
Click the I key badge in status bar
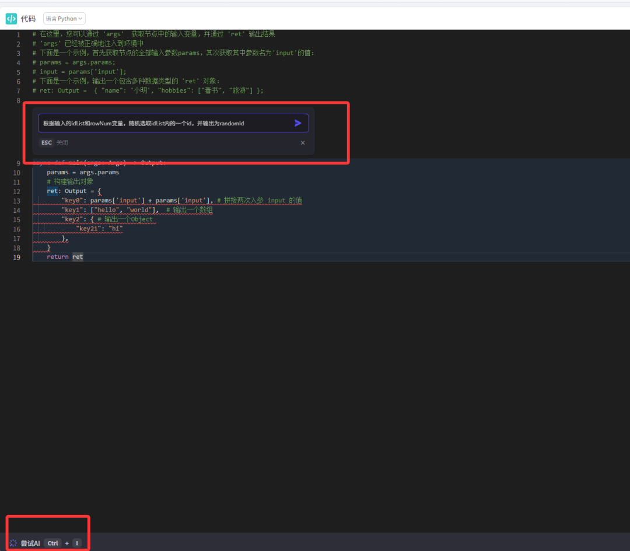point(76,543)
